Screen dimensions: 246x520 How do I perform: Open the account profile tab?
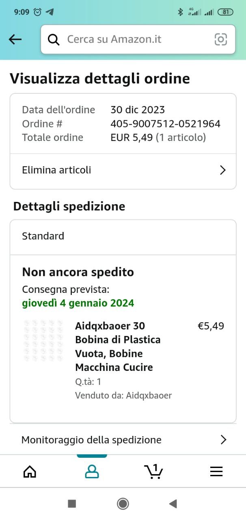click(x=92, y=471)
